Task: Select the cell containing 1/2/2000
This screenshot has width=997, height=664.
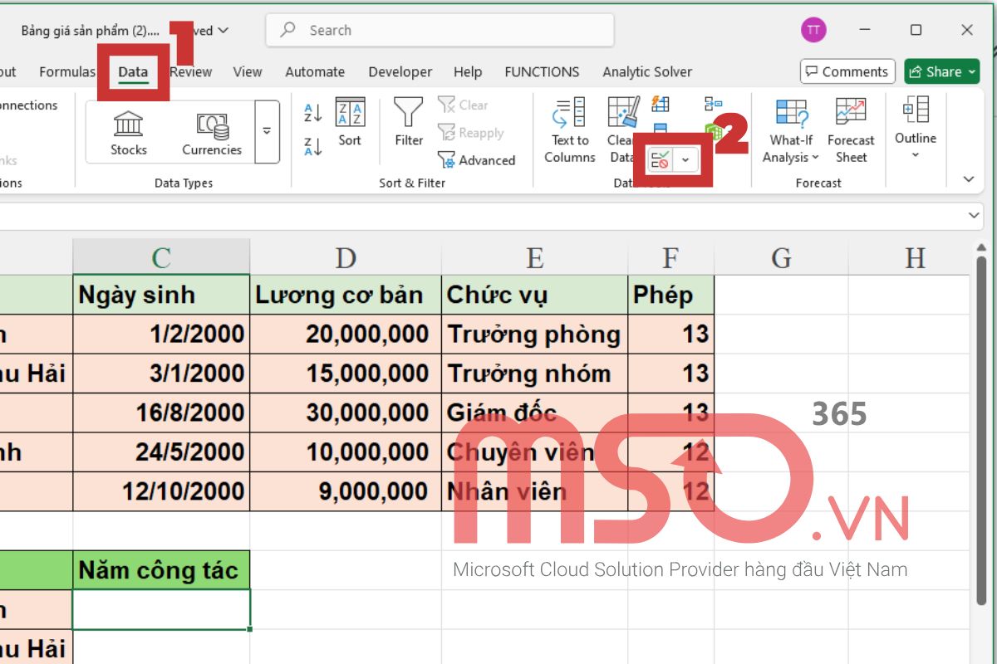Action: click(161, 334)
